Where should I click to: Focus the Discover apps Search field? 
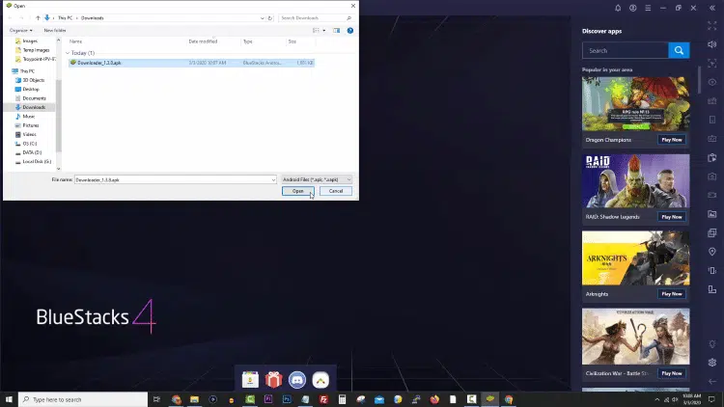click(626, 50)
